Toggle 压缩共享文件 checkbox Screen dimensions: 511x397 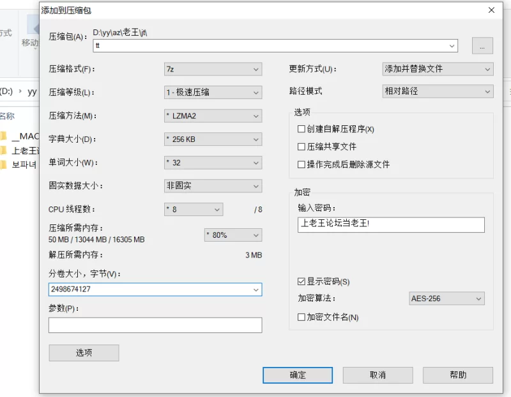click(x=301, y=147)
